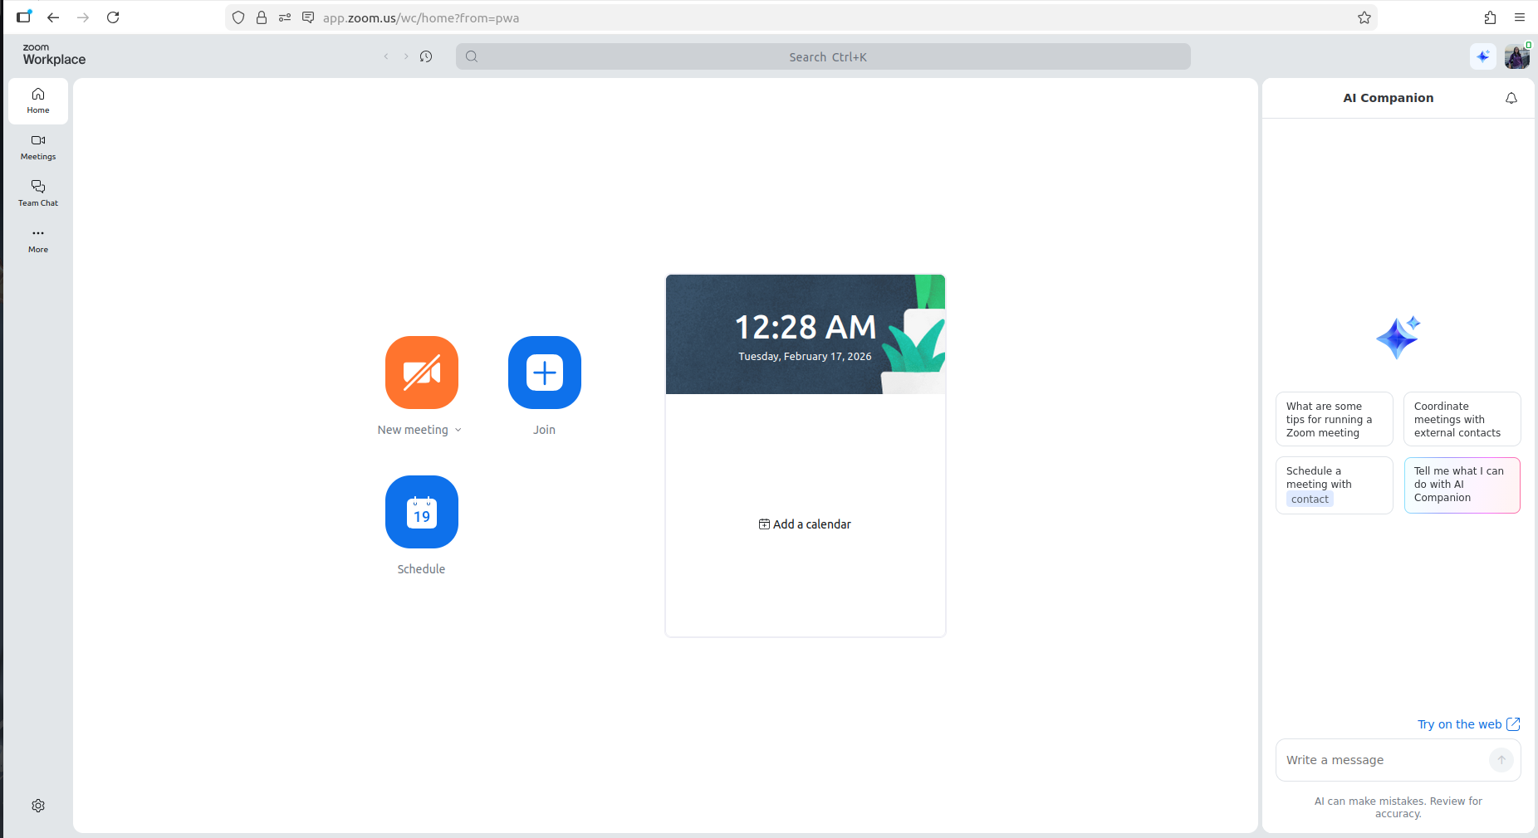Click the orange New meeting camera icon
1538x838 pixels.
pyautogui.click(x=421, y=373)
